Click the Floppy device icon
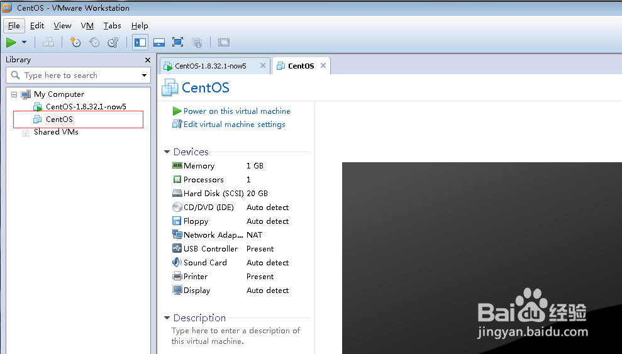Image resolution: width=622 pixels, height=354 pixels. click(177, 221)
